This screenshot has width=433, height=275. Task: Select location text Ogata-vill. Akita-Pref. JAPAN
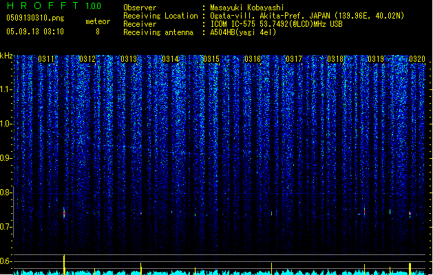[270, 16]
